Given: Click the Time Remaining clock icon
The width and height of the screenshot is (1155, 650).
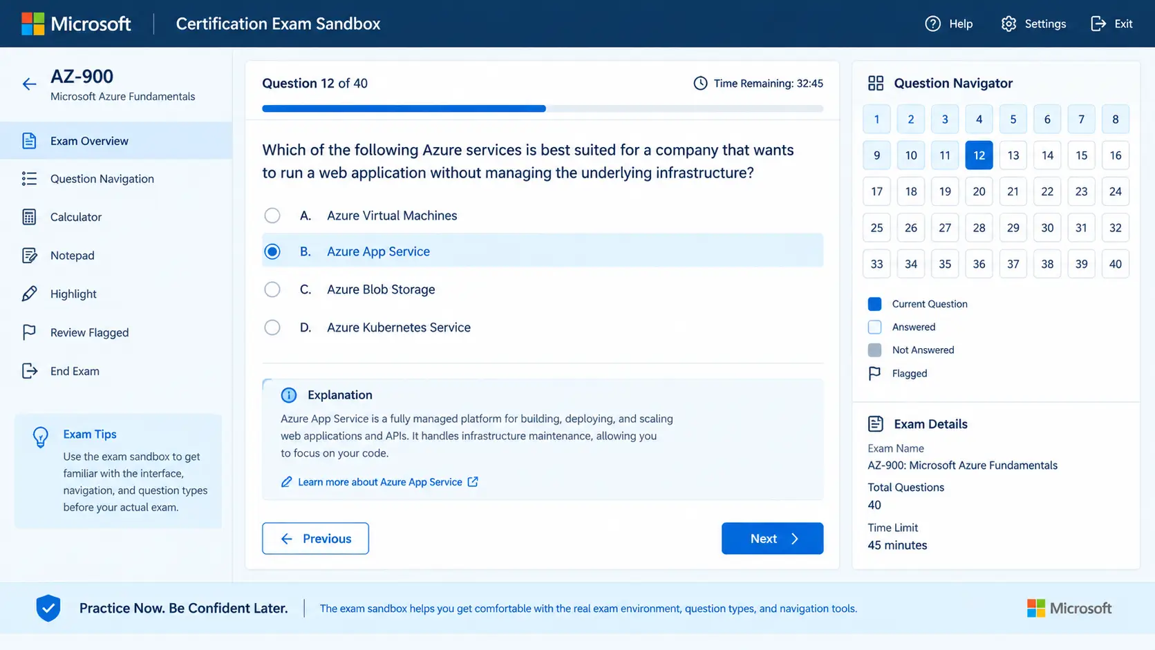Looking at the screenshot, I should pos(700,84).
